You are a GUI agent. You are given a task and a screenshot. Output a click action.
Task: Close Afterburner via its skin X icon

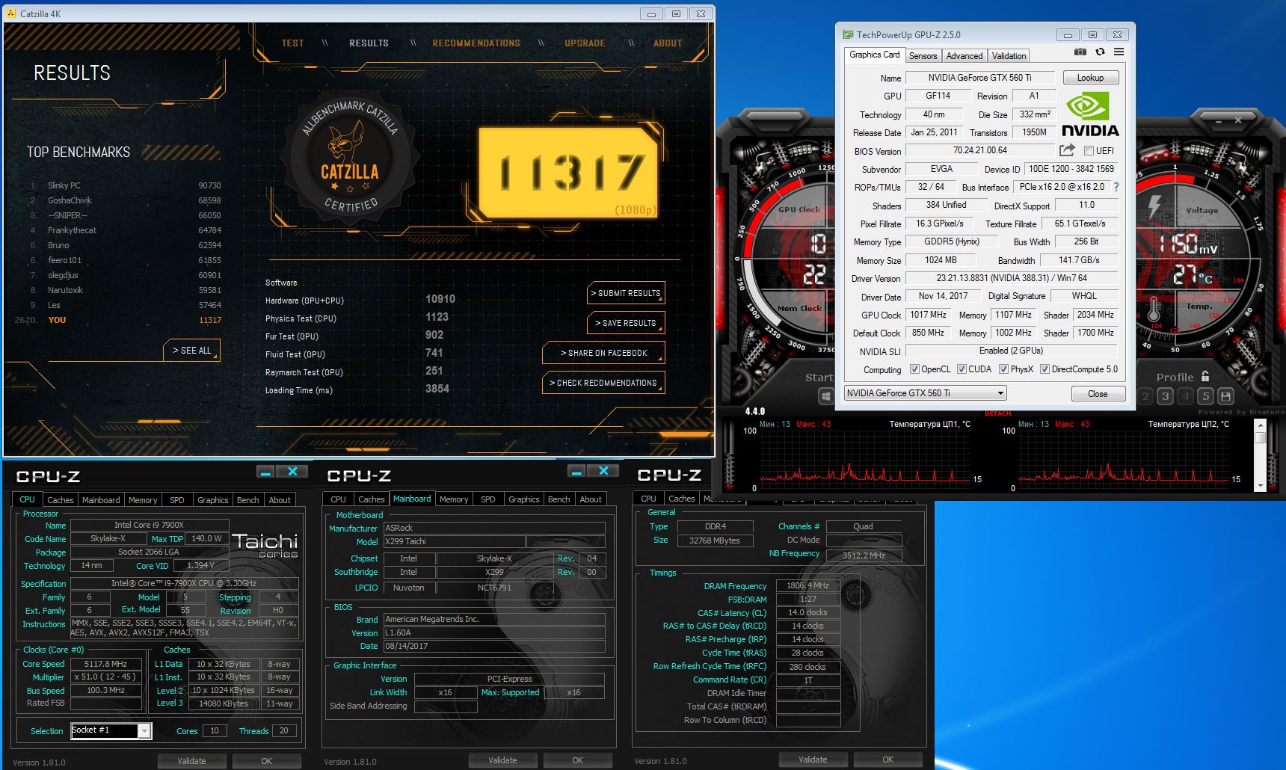tap(1238, 120)
